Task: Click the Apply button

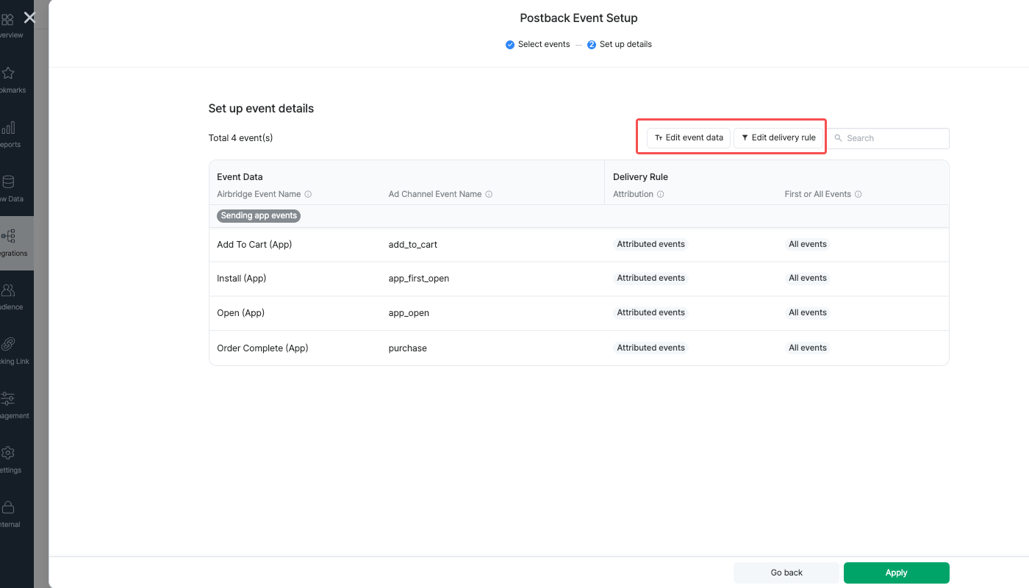Action: [896, 573]
